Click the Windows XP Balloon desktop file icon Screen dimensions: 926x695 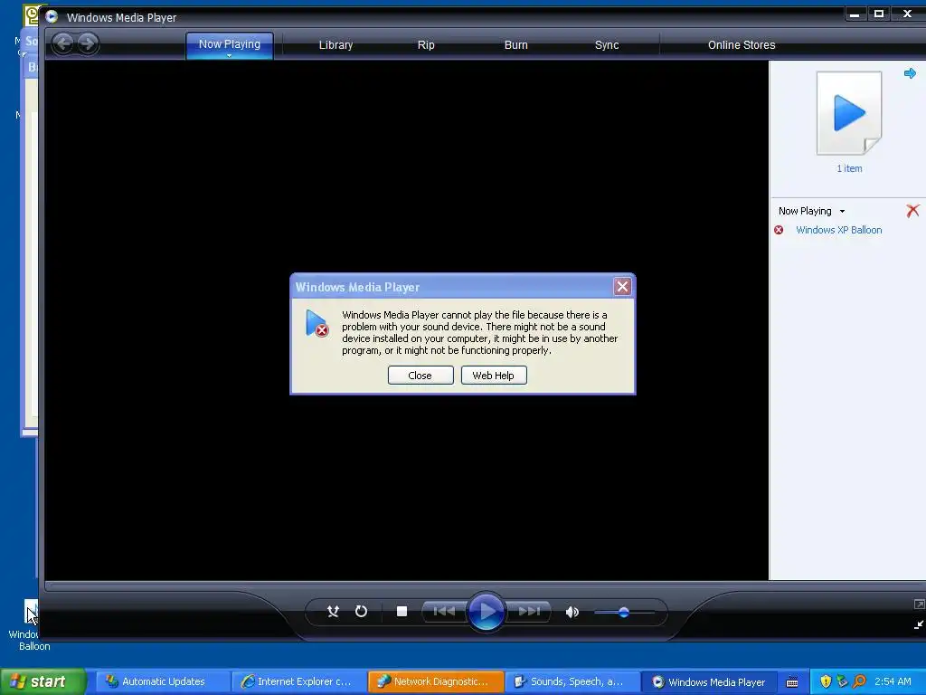(31, 613)
